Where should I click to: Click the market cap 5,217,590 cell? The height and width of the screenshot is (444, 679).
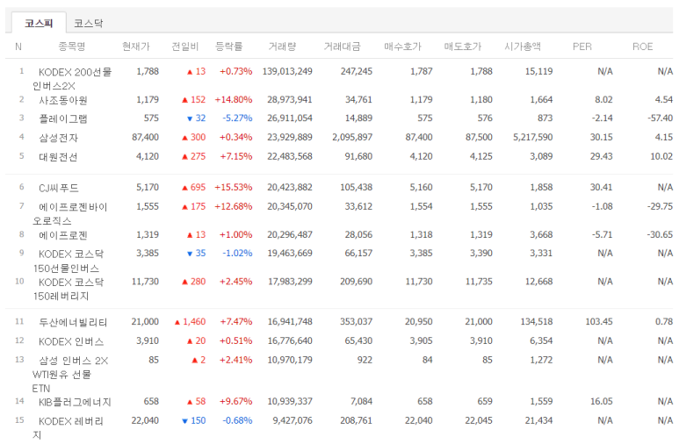tap(532, 137)
